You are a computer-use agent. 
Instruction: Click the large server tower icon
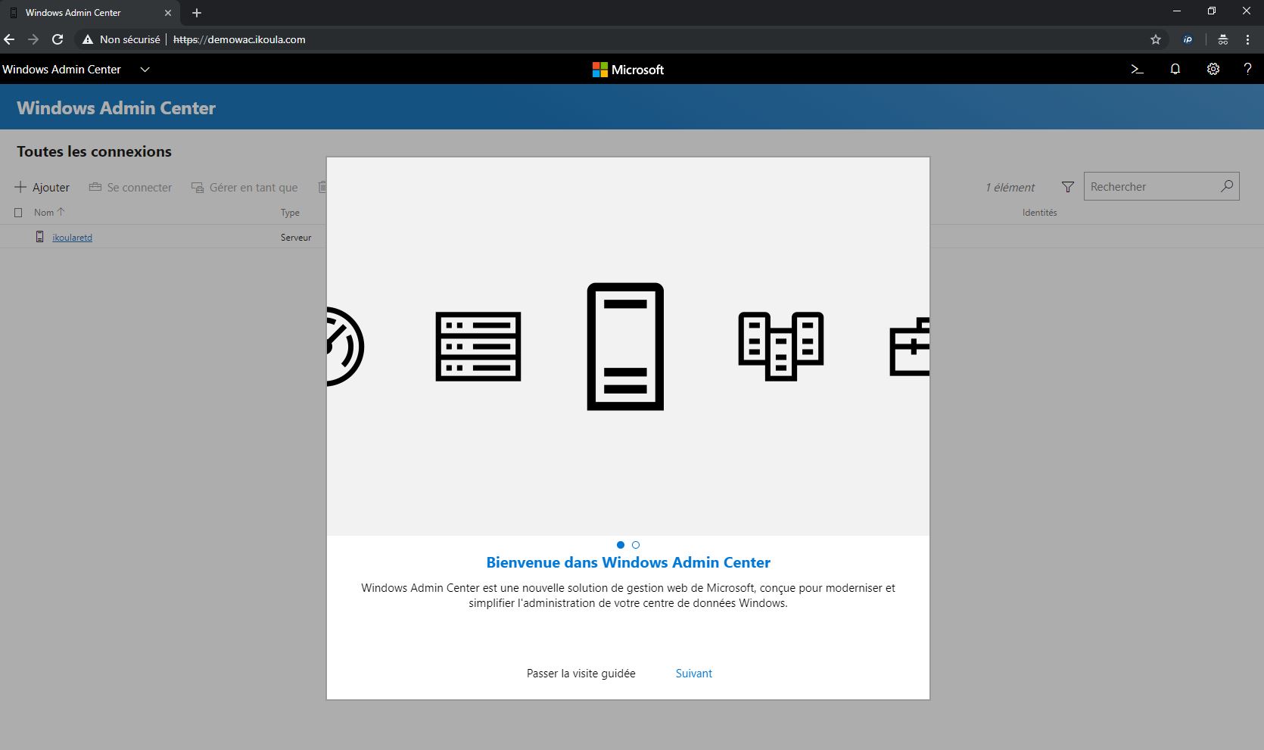[625, 347]
